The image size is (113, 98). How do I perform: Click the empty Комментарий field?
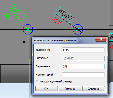pyautogui.click(x=83, y=75)
